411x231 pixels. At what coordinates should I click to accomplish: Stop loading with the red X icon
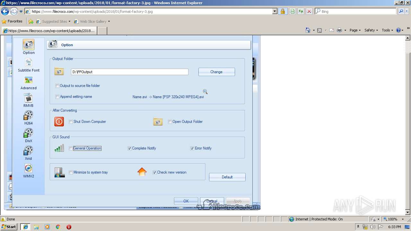click(x=309, y=11)
